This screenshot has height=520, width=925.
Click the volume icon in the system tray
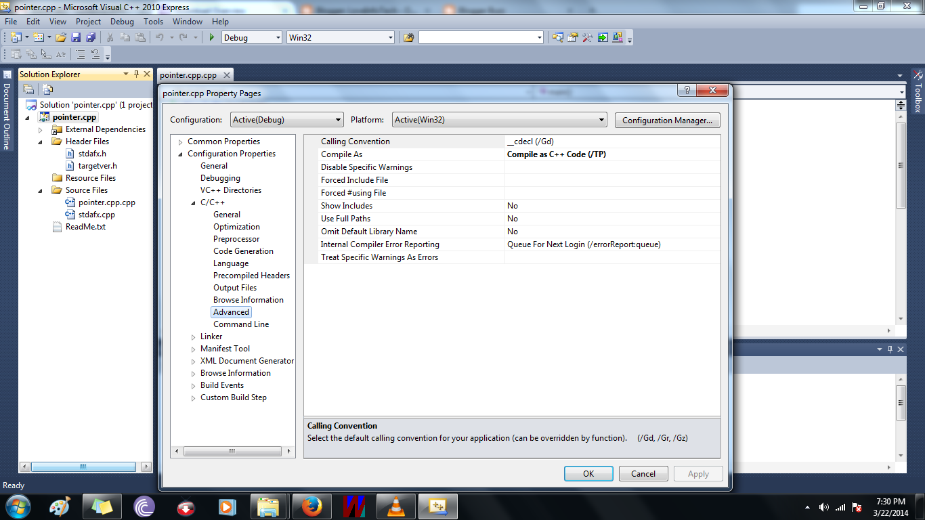824,507
